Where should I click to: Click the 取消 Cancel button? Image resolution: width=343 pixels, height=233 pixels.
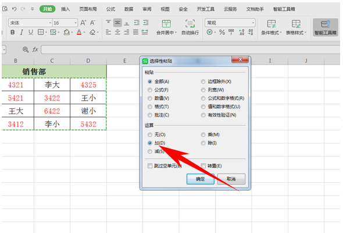pos(231,179)
